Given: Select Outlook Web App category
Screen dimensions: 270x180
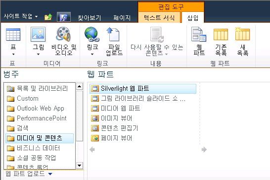Looking at the screenshot, I should [x=40, y=109].
